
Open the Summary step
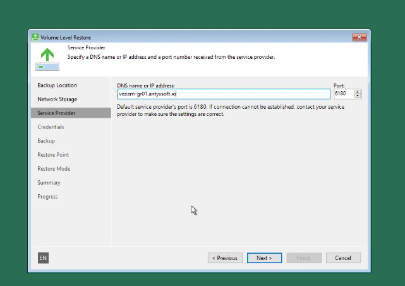[49, 183]
